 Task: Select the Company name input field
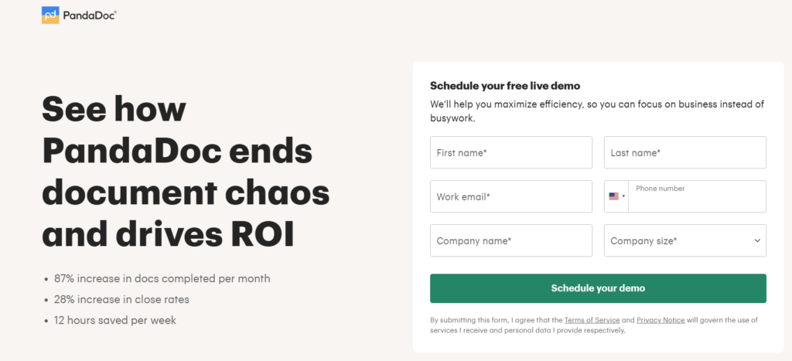pos(510,240)
